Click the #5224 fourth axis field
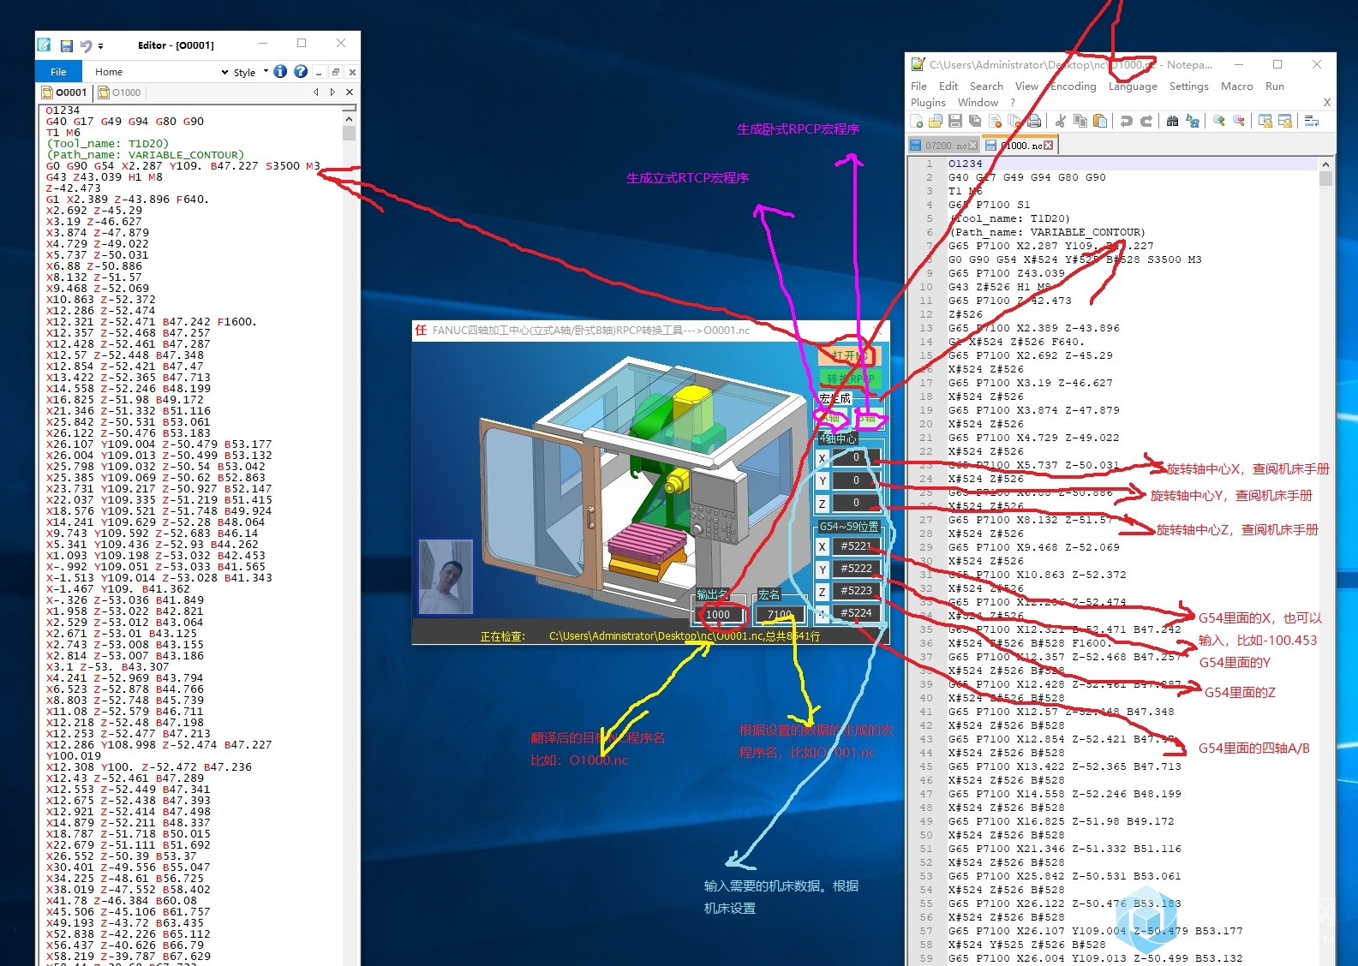Image resolution: width=1358 pixels, height=966 pixels. pos(856,612)
